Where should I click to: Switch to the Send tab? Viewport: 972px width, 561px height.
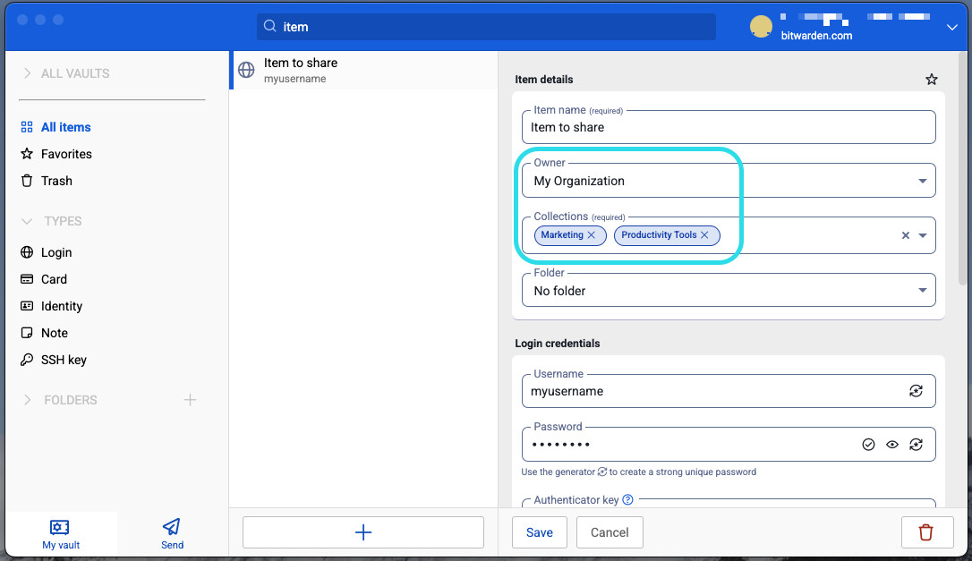pos(172,533)
